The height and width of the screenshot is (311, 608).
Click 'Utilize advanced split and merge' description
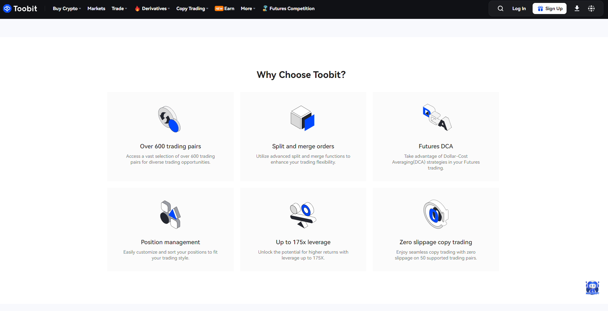click(303, 159)
